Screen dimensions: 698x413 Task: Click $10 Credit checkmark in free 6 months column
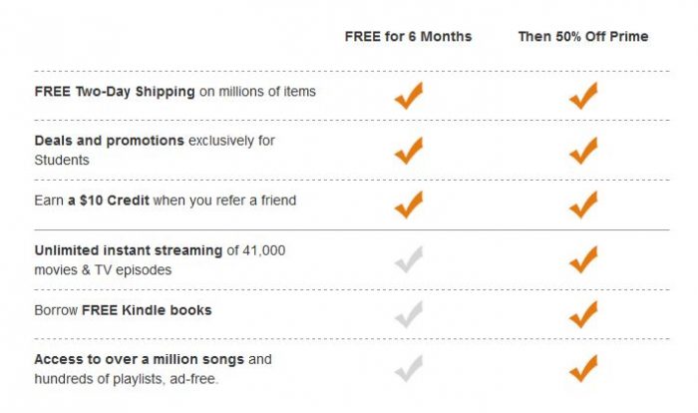408,205
